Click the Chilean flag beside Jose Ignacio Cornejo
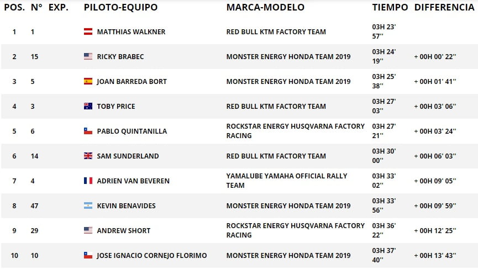478x269 pixels. coord(88,255)
